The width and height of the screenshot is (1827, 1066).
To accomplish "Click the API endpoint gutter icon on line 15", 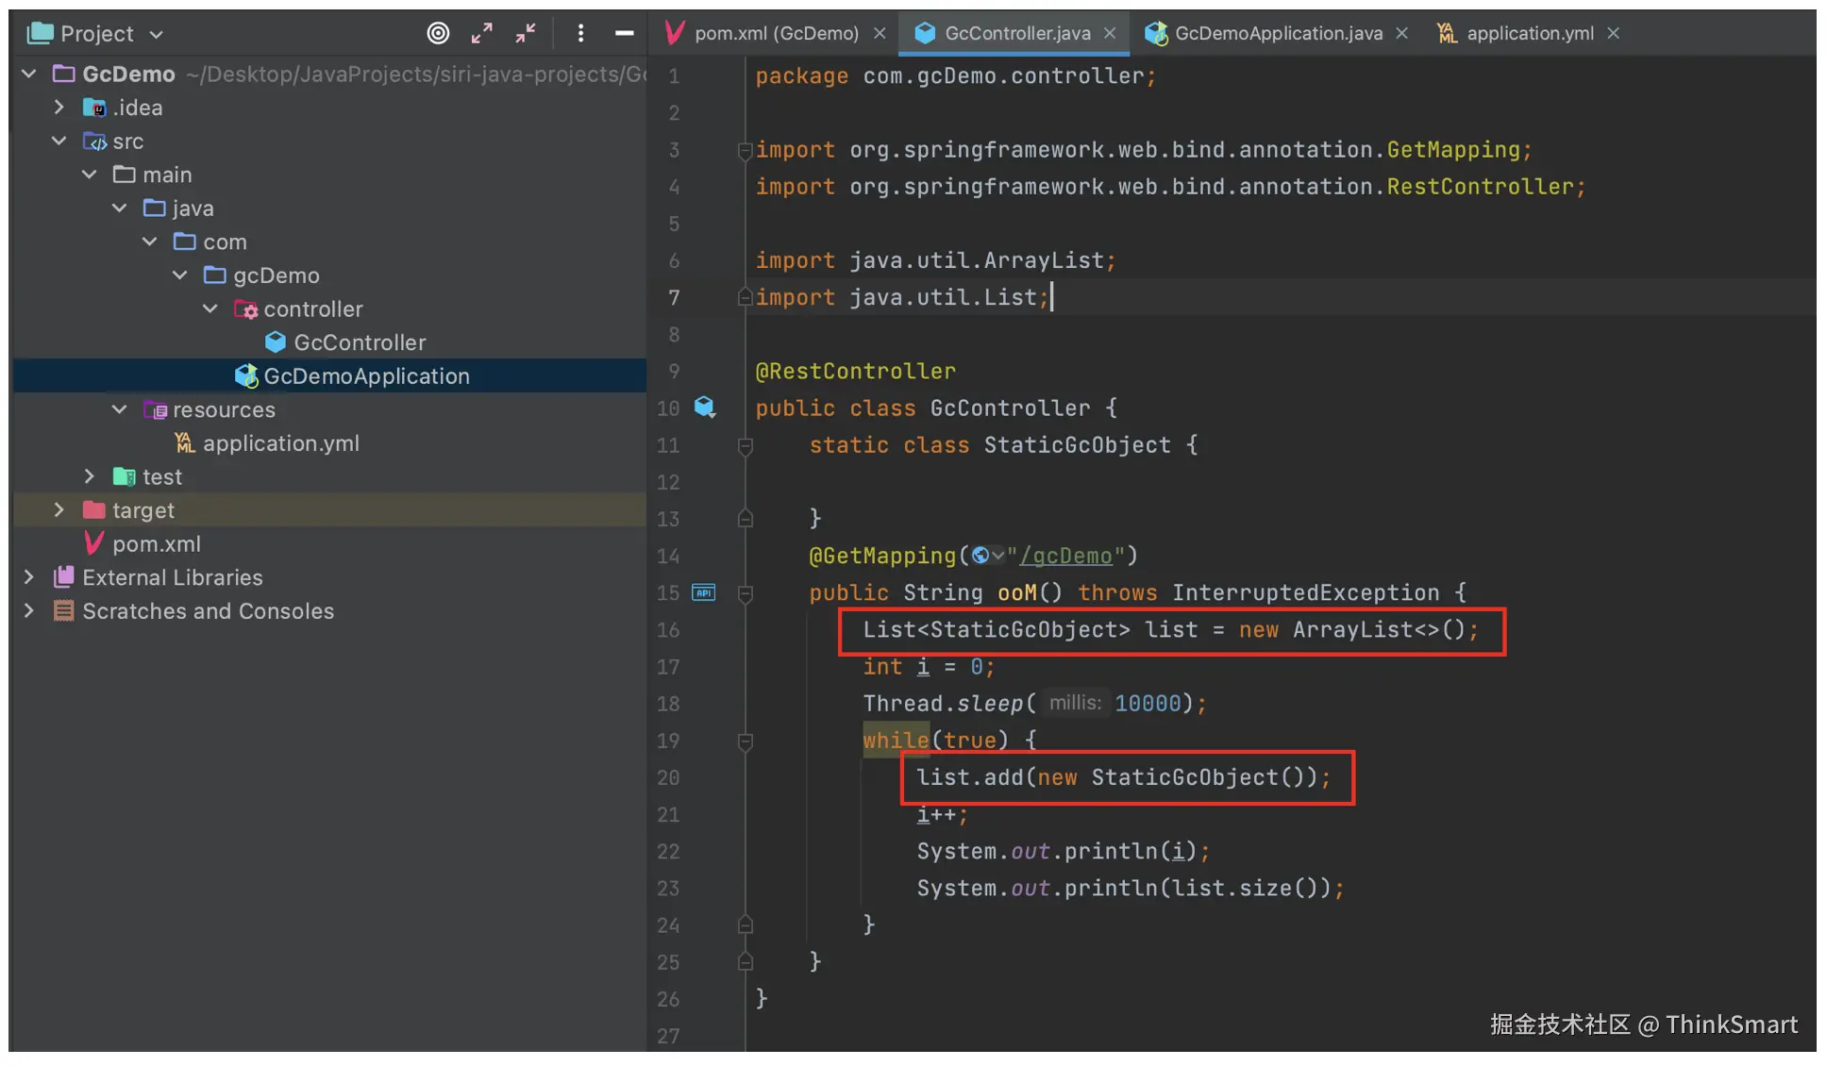I will pyautogui.click(x=704, y=592).
